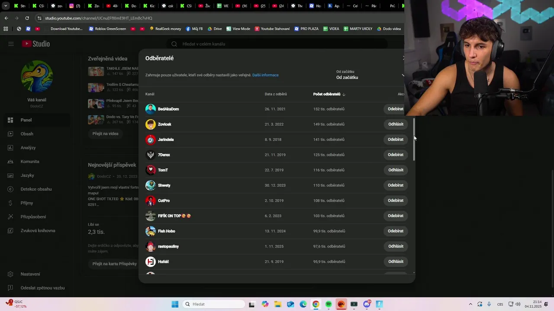Click Odebírat for BedAkaDom
The image size is (554, 311).
pyautogui.click(x=396, y=109)
